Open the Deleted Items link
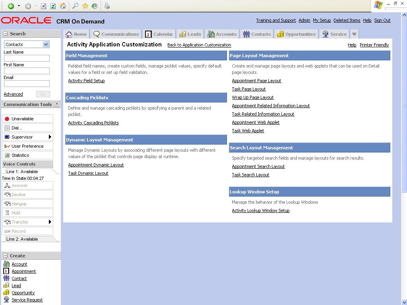 tap(347, 20)
